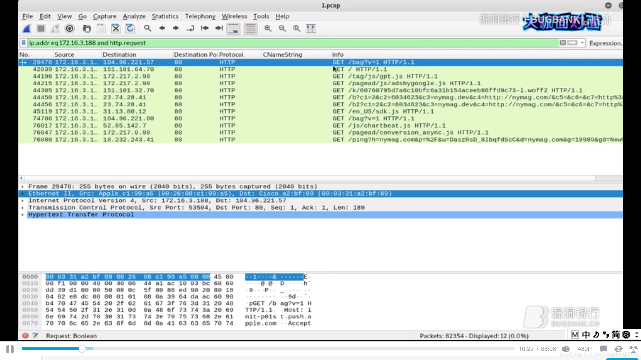Image resolution: width=641 pixels, height=360 pixels.
Task: Open the Tools menu
Action: [261, 16]
